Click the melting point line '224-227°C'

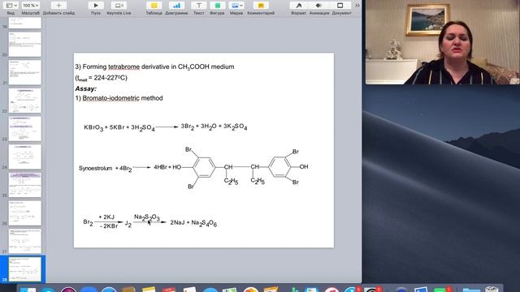[101, 78]
